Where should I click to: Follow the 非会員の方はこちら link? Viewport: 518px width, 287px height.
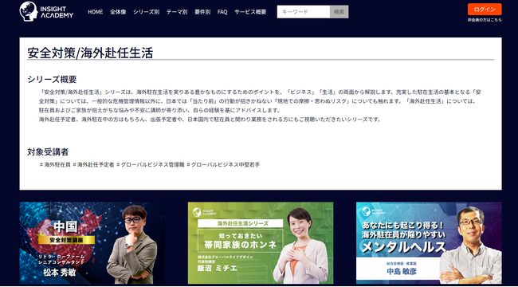485,20
